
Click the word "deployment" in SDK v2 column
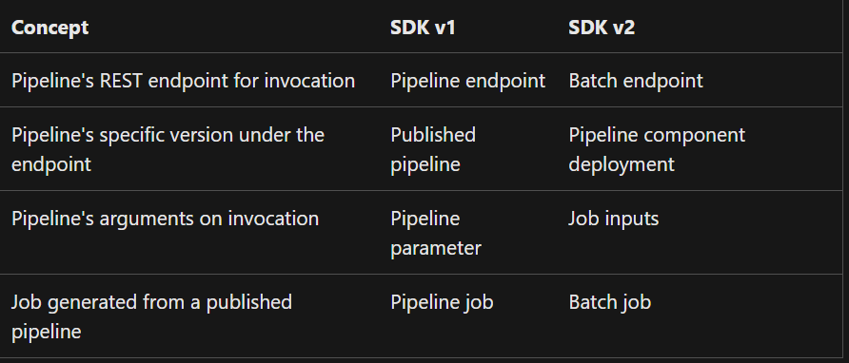[x=622, y=163]
